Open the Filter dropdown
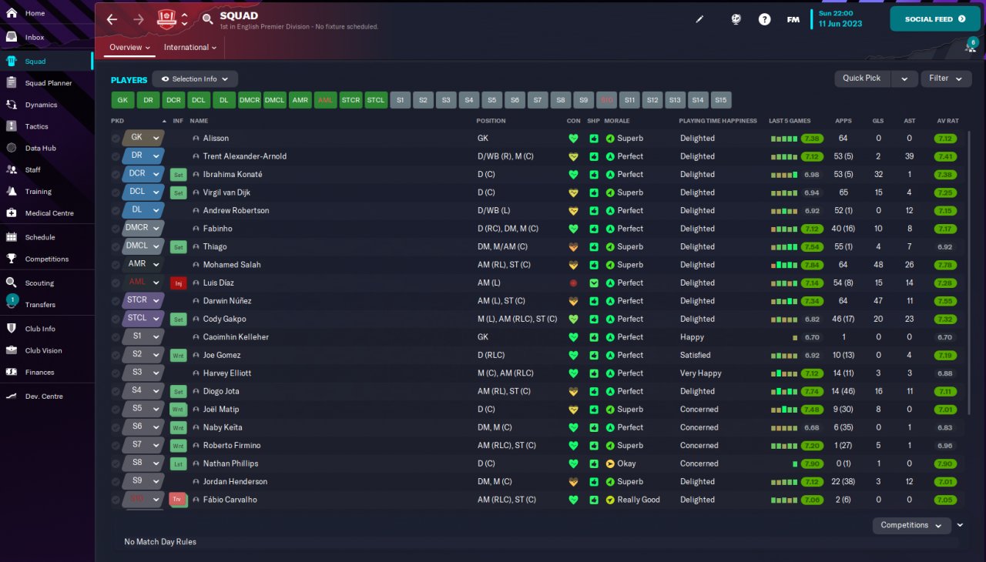This screenshot has width=986, height=562. tap(946, 79)
